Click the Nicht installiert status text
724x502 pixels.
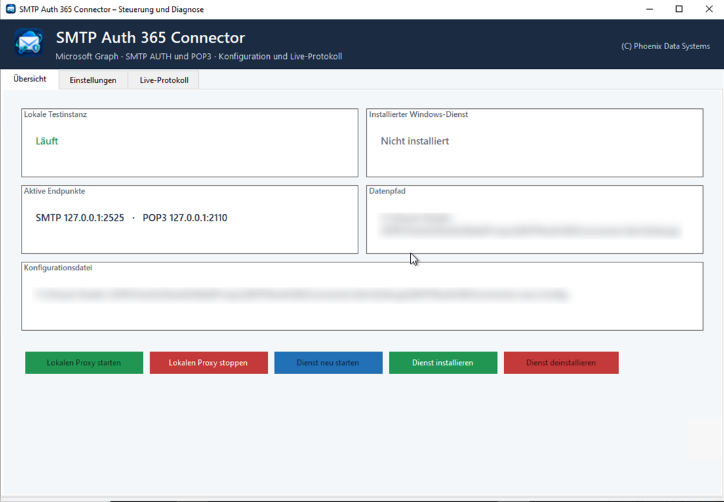(415, 141)
